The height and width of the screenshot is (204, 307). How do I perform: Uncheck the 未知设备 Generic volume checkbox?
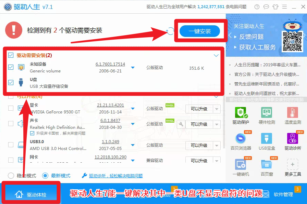click(11, 67)
